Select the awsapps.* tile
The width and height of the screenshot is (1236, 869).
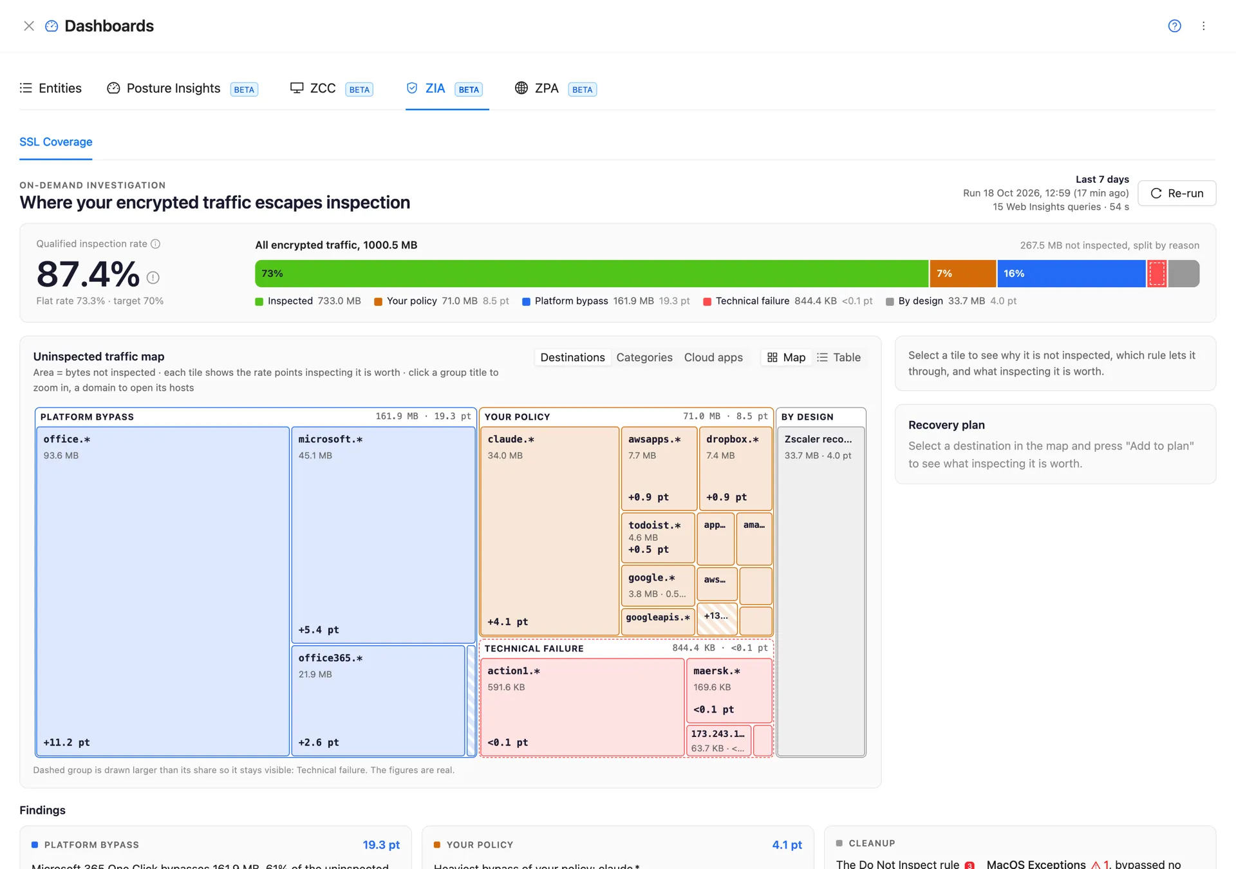(x=659, y=469)
